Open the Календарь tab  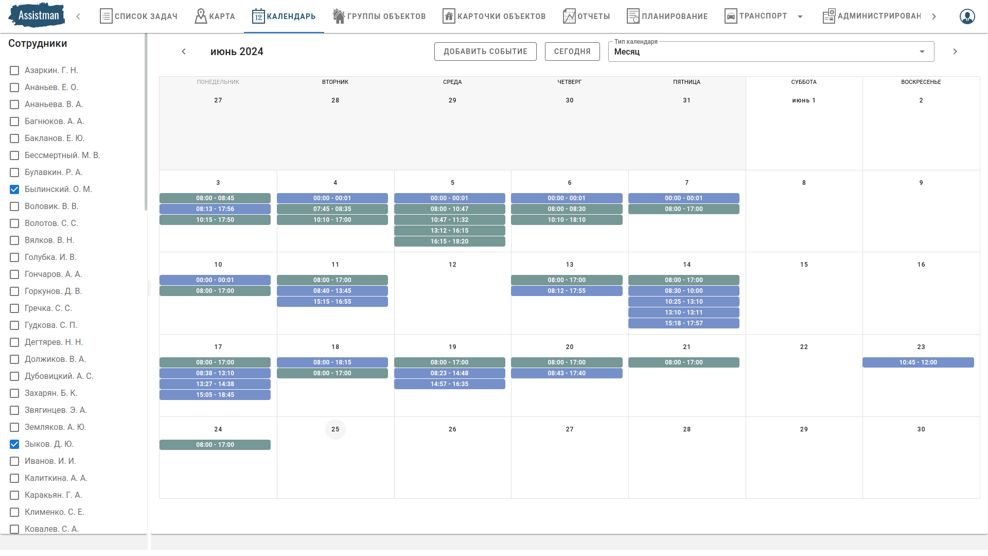(x=284, y=16)
